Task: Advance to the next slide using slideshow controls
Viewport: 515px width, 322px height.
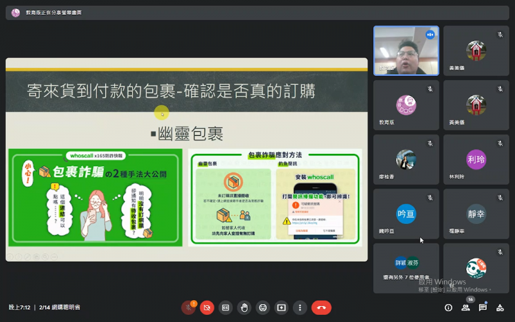Action: [19, 256]
